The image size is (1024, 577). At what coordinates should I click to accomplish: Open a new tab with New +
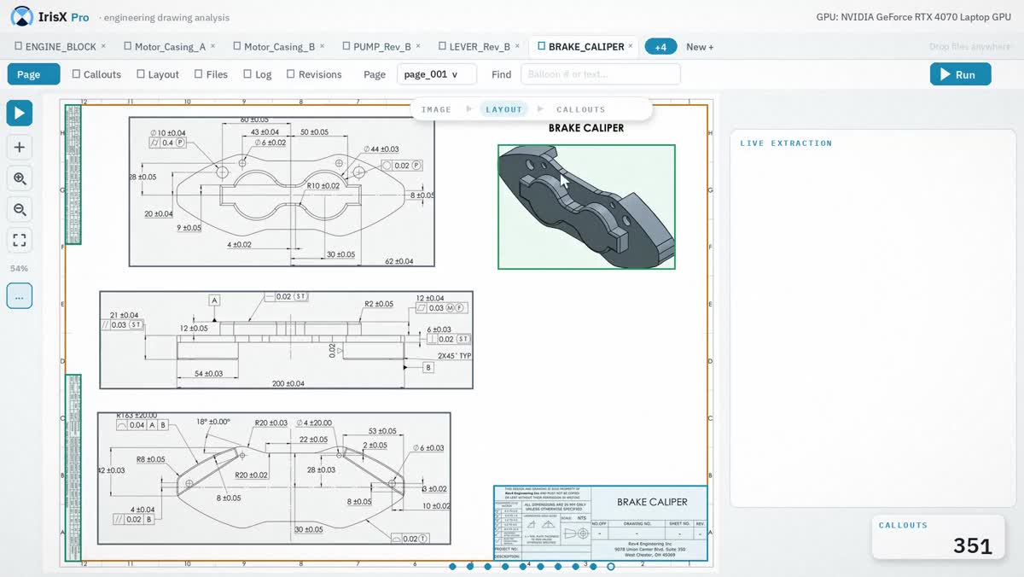(x=700, y=47)
